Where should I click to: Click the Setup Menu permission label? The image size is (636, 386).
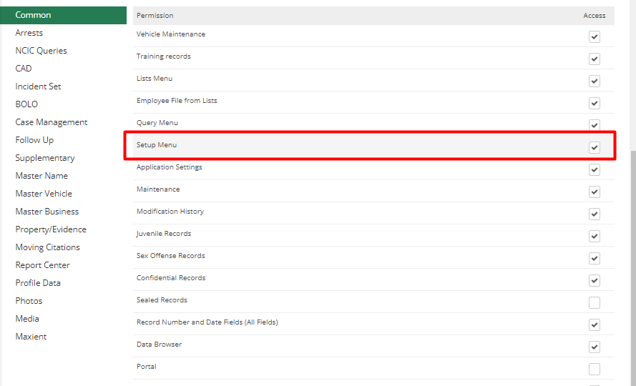pos(157,144)
